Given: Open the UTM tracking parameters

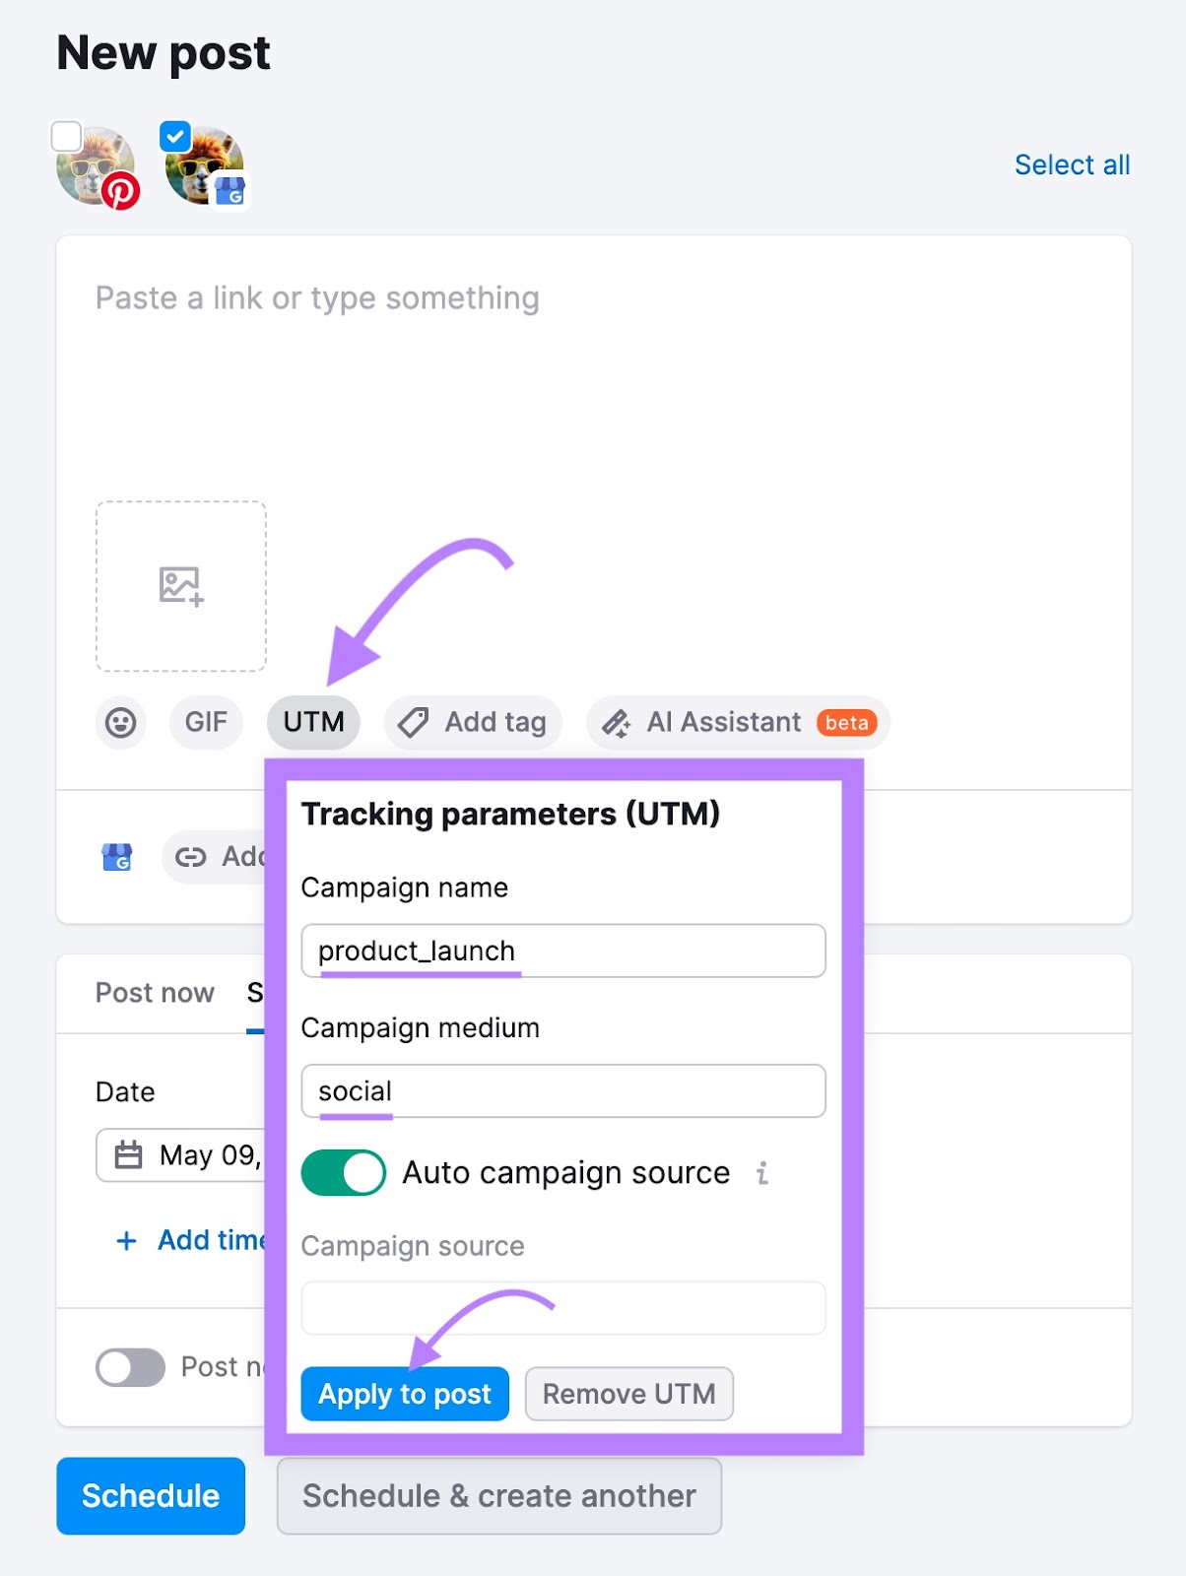Looking at the screenshot, I should click(x=312, y=722).
